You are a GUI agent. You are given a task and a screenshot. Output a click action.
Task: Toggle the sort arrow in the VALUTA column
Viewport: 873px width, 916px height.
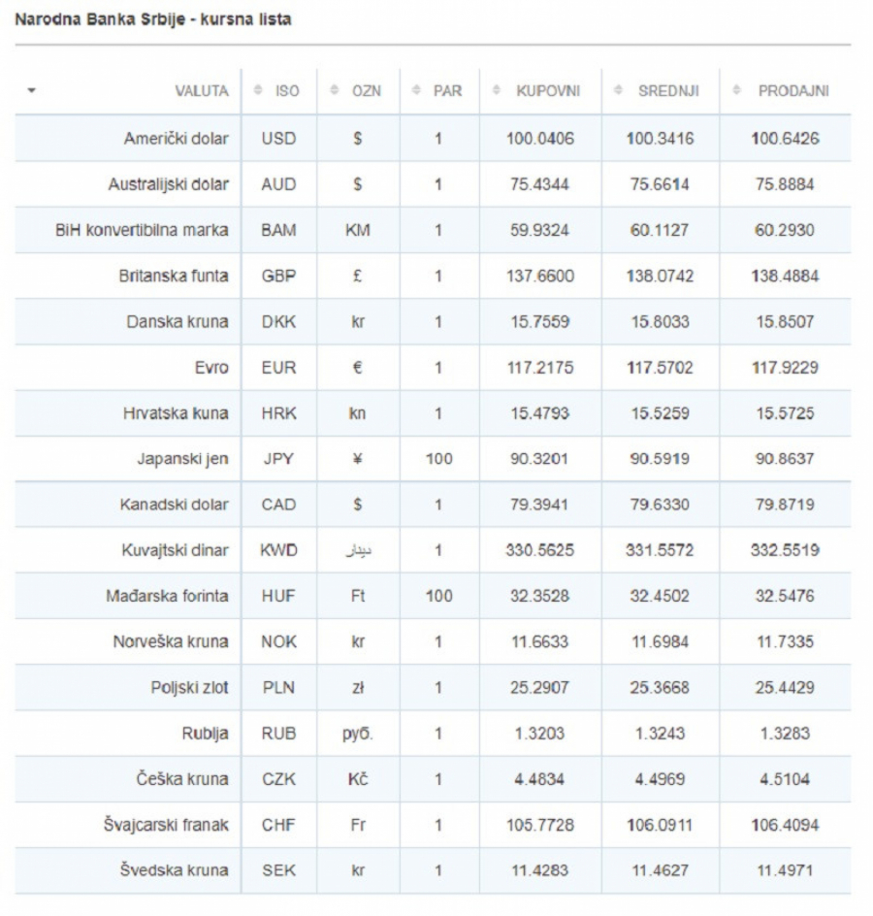31,91
